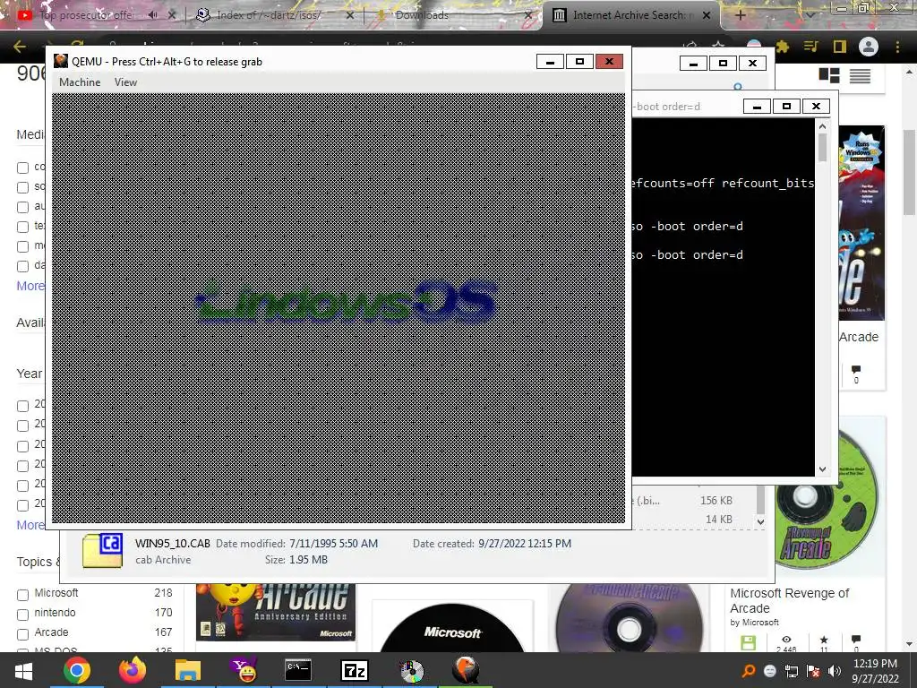Click the WIN95_10.CAB file icon
The width and height of the screenshot is (917, 688).
tap(102, 551)
